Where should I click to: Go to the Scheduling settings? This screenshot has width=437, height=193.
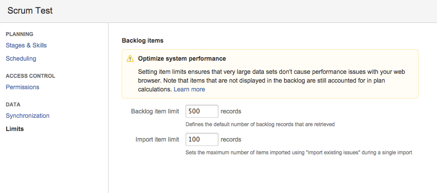21,59
